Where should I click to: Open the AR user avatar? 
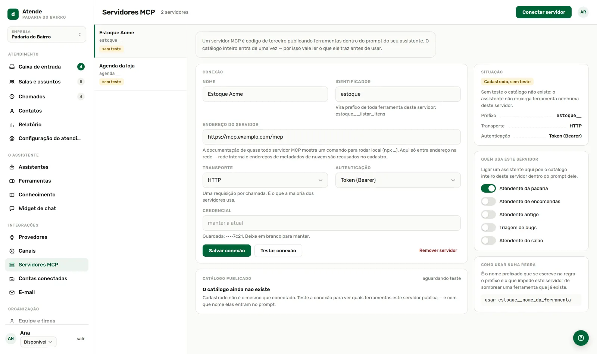(583, 12)
